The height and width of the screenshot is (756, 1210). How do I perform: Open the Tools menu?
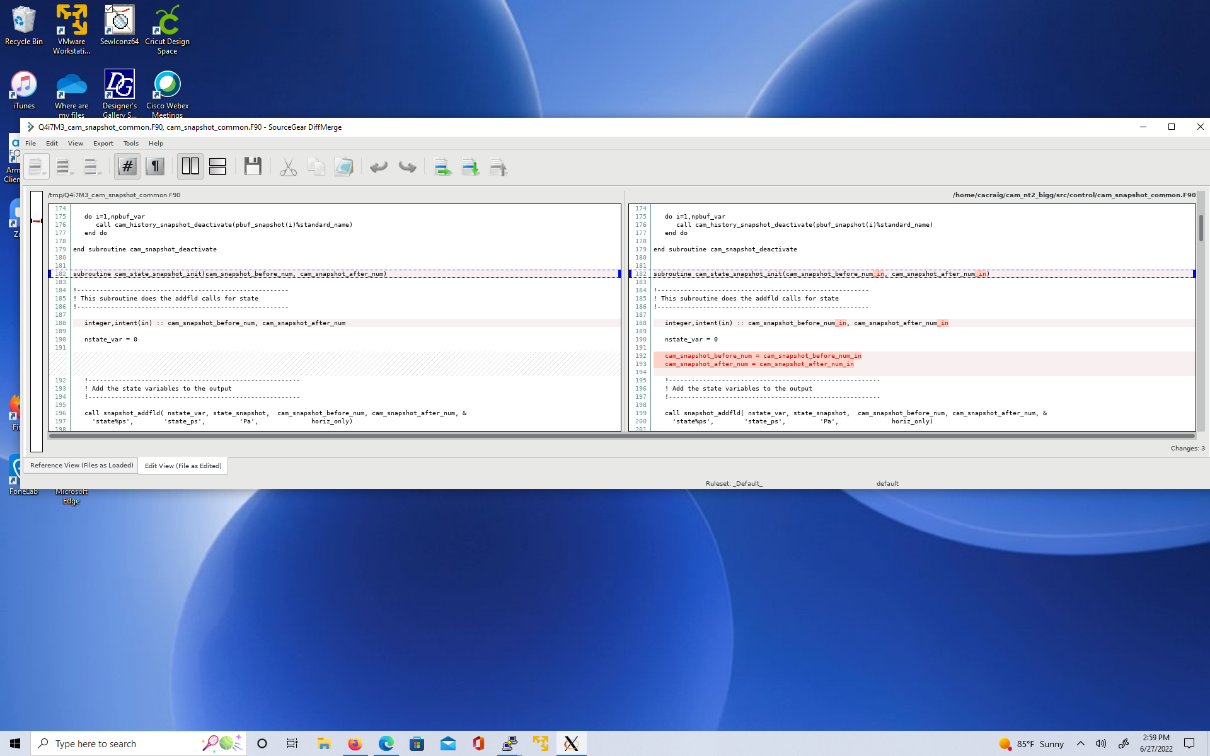[130, 143]
